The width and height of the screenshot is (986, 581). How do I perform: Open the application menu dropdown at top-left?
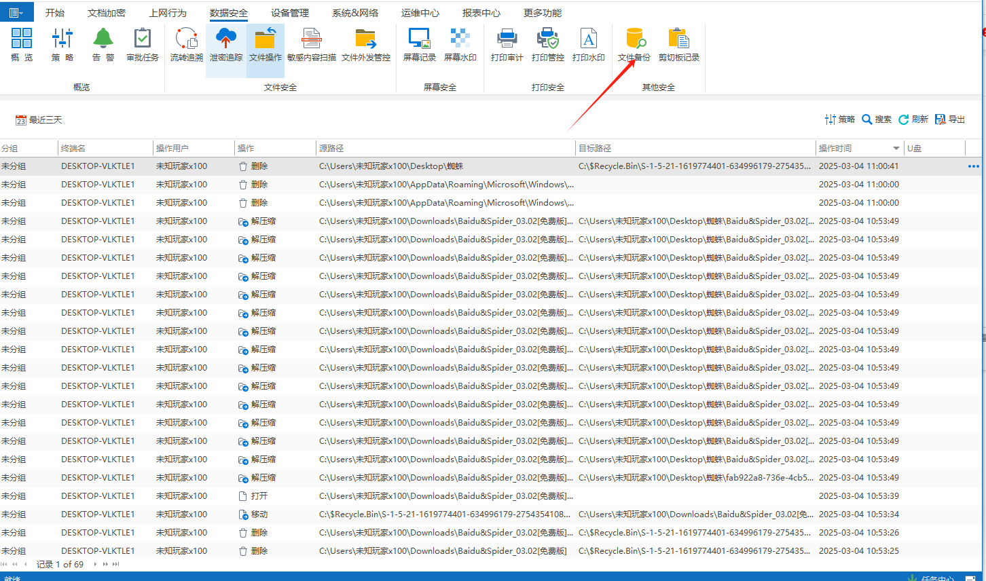point(16,13)
